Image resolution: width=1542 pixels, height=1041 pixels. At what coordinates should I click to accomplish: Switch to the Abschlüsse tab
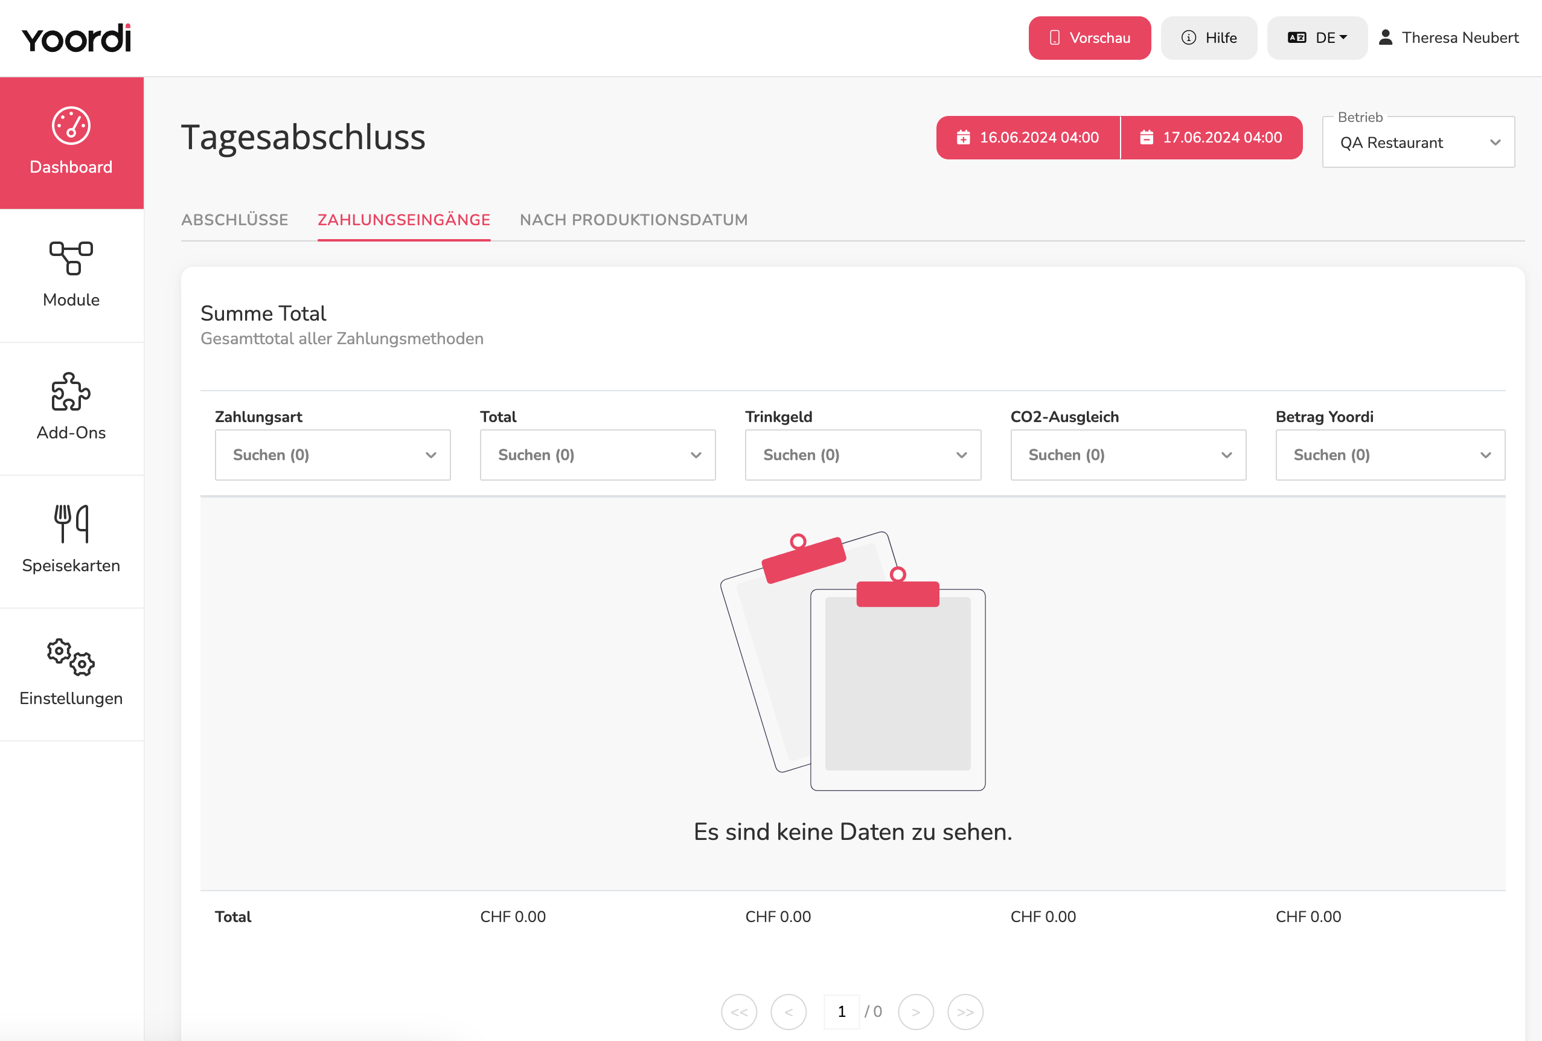(235, 220)
